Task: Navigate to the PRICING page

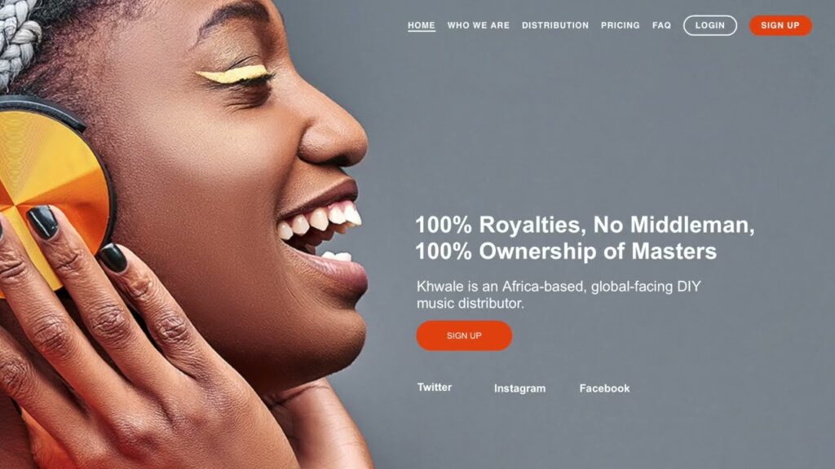Action: pyautogui.click(x=620, y=25)
